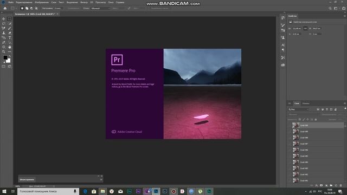Screen dimensions: 347x195
Task: Select the Horizontal Type tool
Action: pyautogui.click(x=10, y=38)
